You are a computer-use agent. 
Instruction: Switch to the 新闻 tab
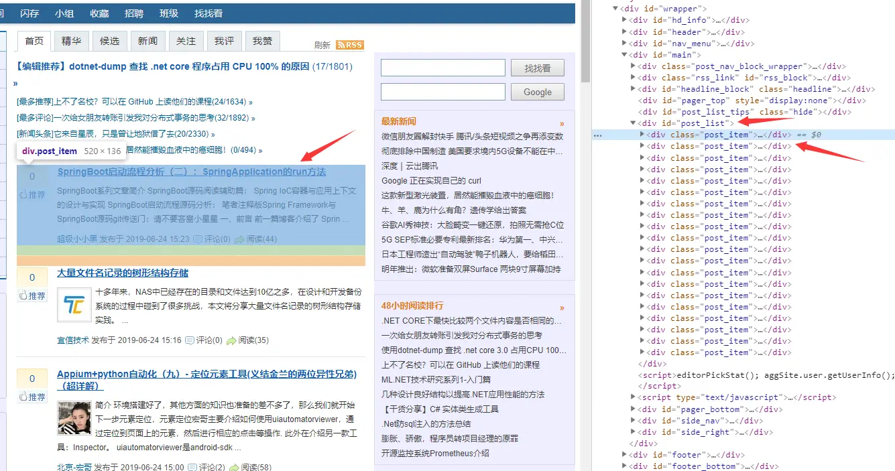coord(147,41)
